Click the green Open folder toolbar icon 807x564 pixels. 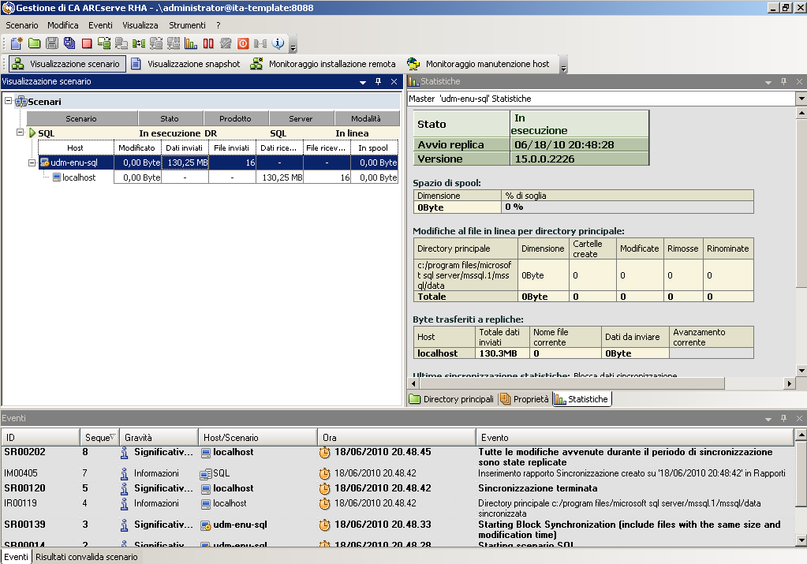pyautogui.click(x=34, y=43)
